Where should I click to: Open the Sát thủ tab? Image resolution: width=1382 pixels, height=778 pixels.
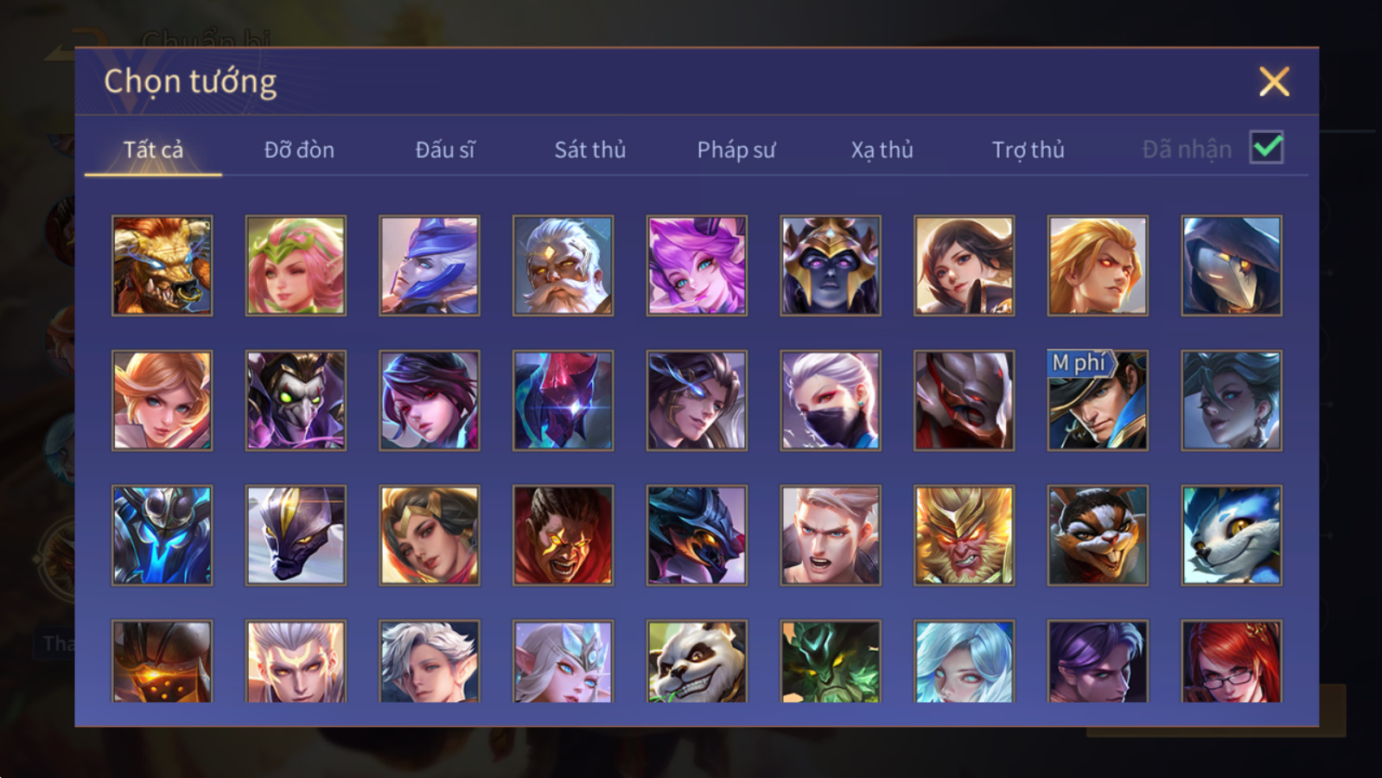click(589, 150)
